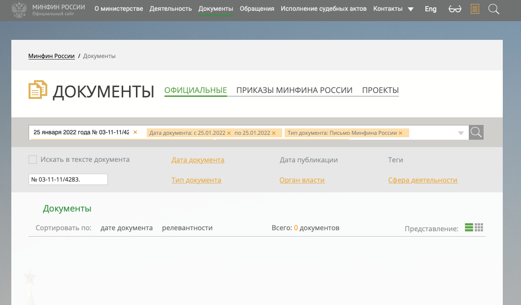Open 'Документы' menu item

pos(216,9)
